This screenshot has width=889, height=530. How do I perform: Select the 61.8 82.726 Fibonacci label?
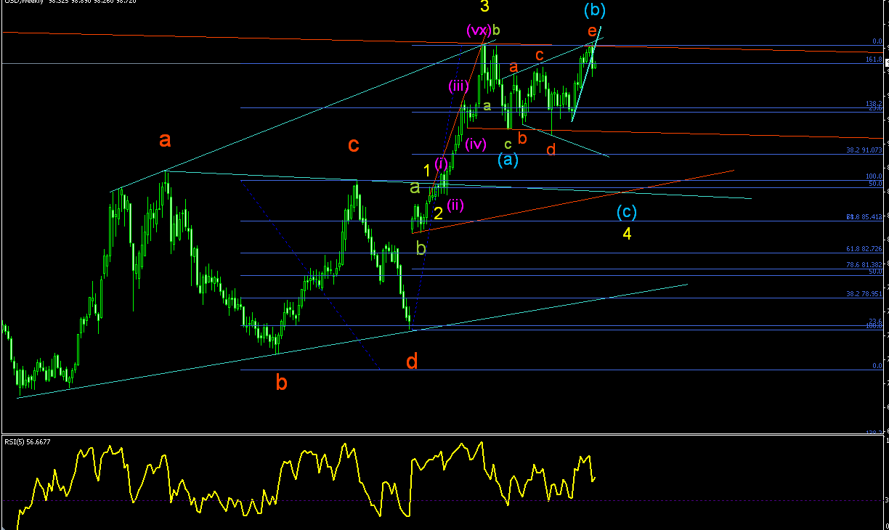click(864, 249)
